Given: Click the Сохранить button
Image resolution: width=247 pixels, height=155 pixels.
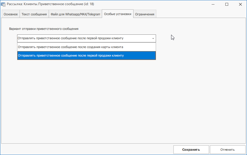Looking at the screenshot, I should coord(191,150).
